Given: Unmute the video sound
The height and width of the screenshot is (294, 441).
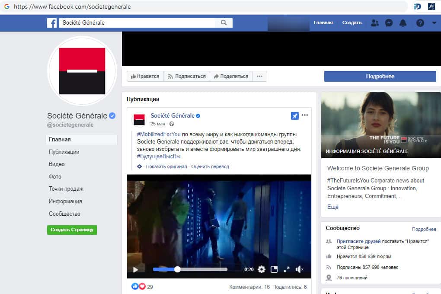Looking at the screenshot, I should coord(299,269).
